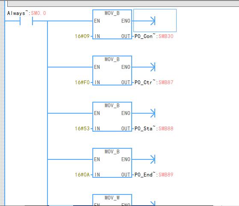Select the P0_Con~:SMB30 output operand
The image size is (239, 206).
[x=154, y=36]
